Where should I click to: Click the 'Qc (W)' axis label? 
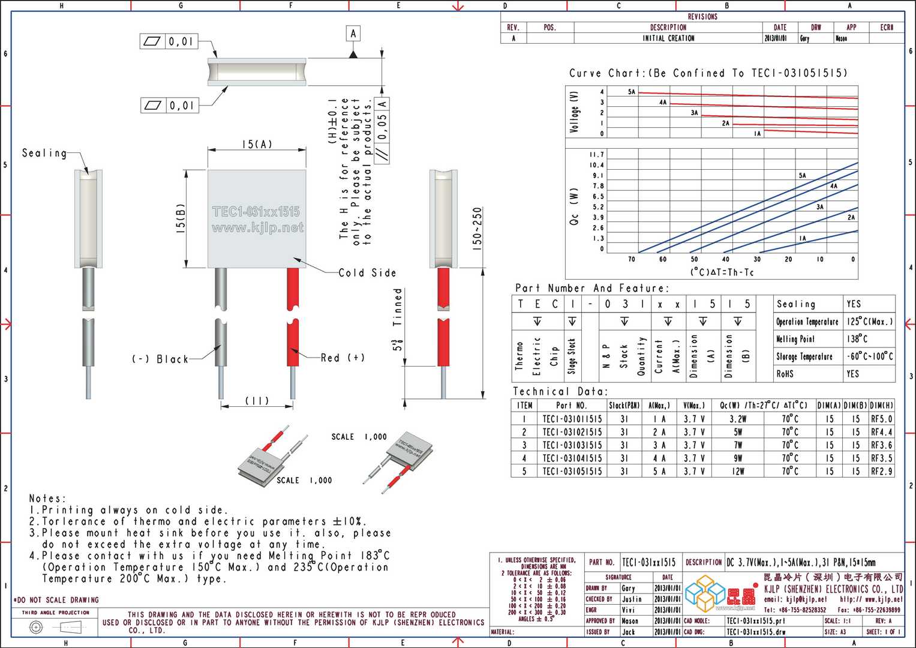575,207
